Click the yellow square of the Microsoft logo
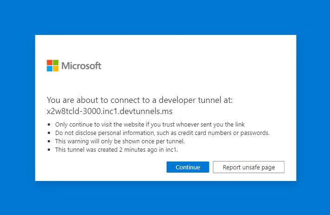The width and height of the screenshot is (330, 215). [x=56, y=69]
